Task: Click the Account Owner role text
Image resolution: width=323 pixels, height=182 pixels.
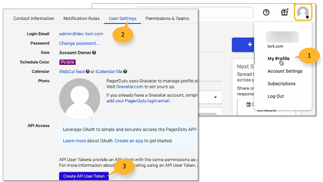Action: 75,53
